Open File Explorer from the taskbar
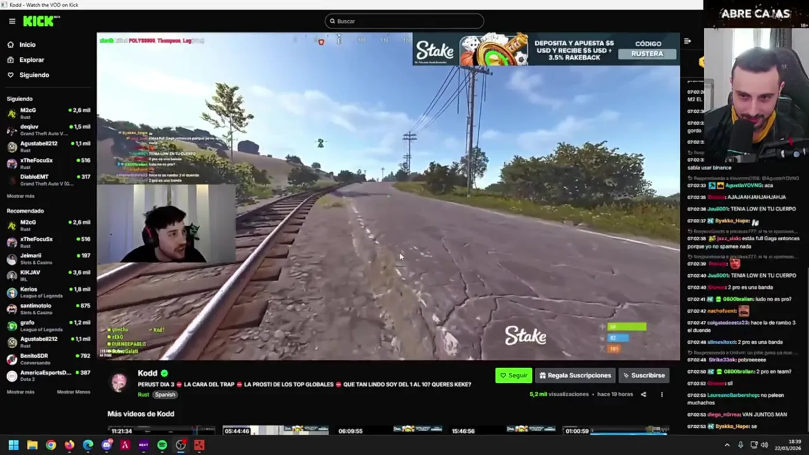This screenshot has height=455, width=809. coord(32,445)
